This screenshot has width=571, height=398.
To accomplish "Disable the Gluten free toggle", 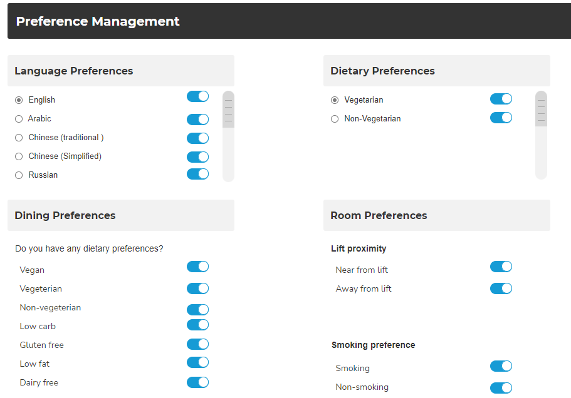I will (197, 344).
